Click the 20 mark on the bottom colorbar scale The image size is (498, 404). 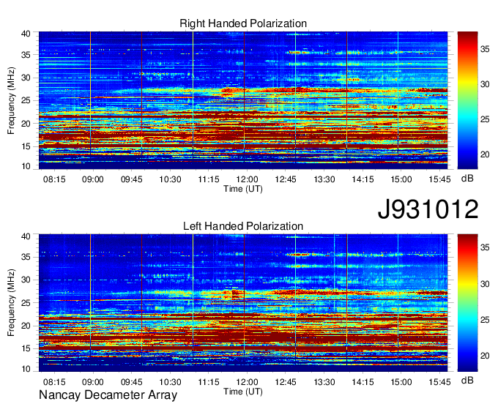485,356
